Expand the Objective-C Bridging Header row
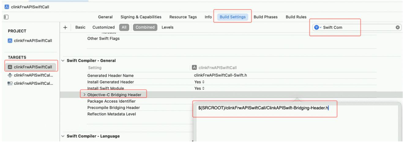The width and height of the screenshot is (403, 142). pos(84,95)
